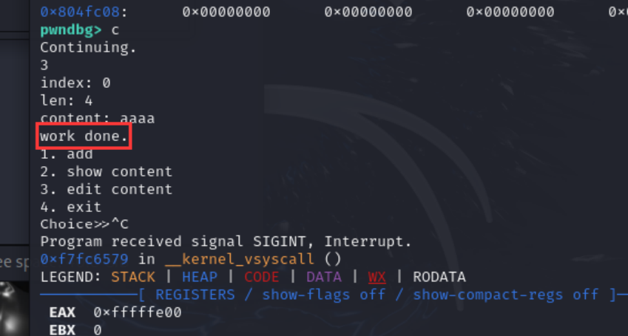Image resolution: width=628 pixels, height=336 pixels.
Task: Click the EAX register value 0xfffffe00
Action: point(137,312)
